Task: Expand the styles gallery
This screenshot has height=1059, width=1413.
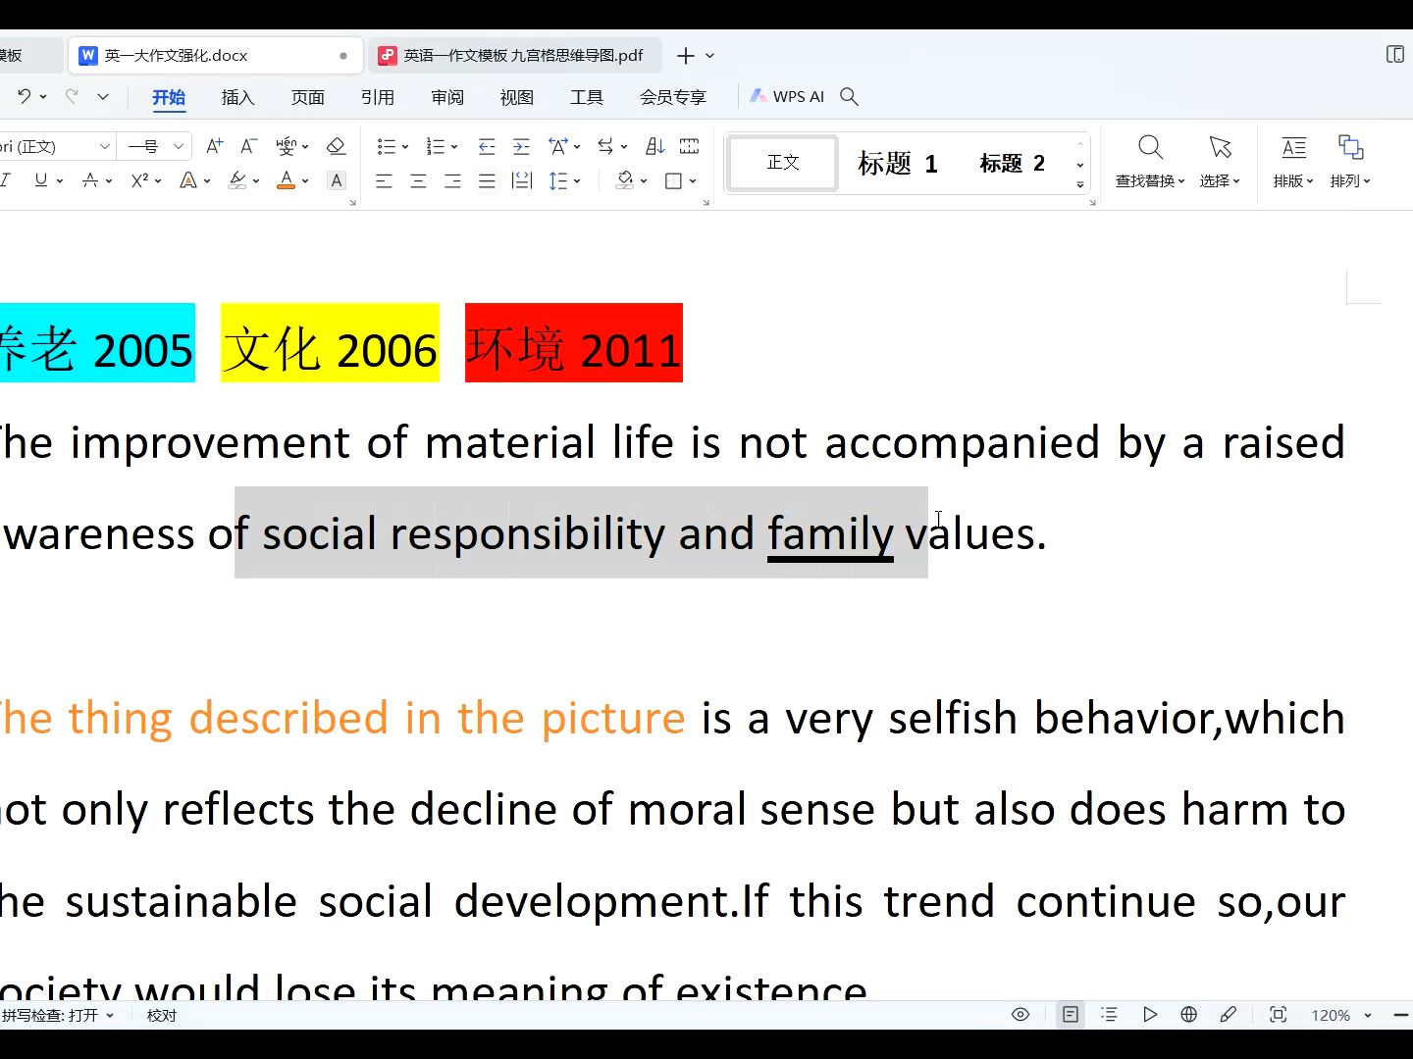Action: coord(1079,185)
